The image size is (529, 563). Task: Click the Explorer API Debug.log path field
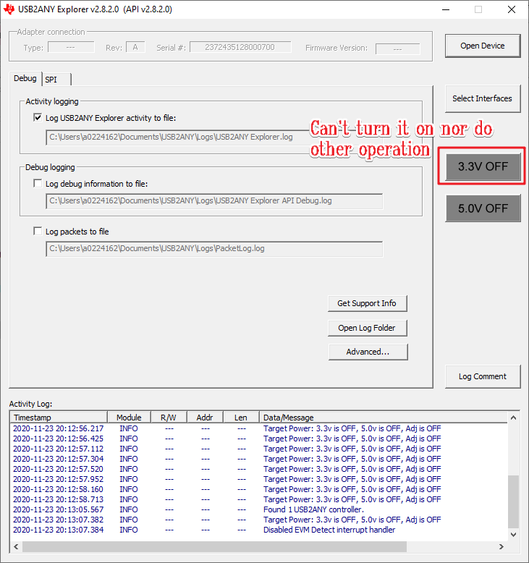(x=214, y=201)
